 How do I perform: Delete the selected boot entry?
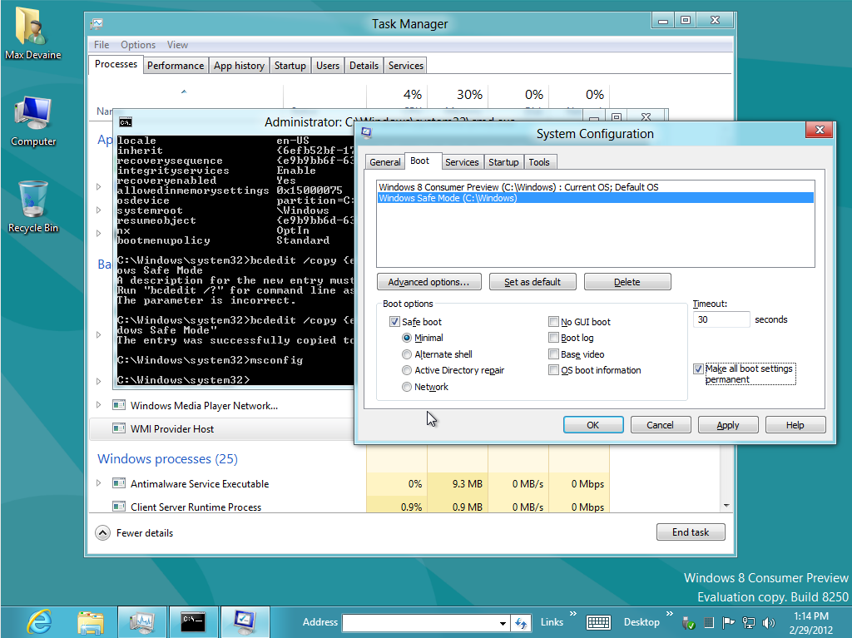click(x=627, y=282)
